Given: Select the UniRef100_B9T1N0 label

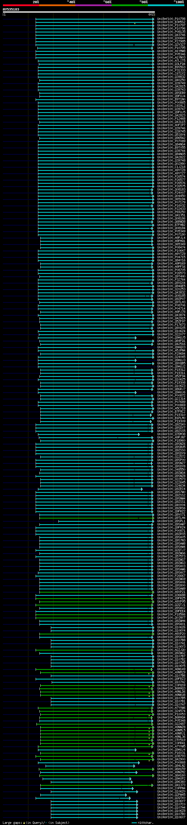Looking at the screenshot, I should [171, 99].
